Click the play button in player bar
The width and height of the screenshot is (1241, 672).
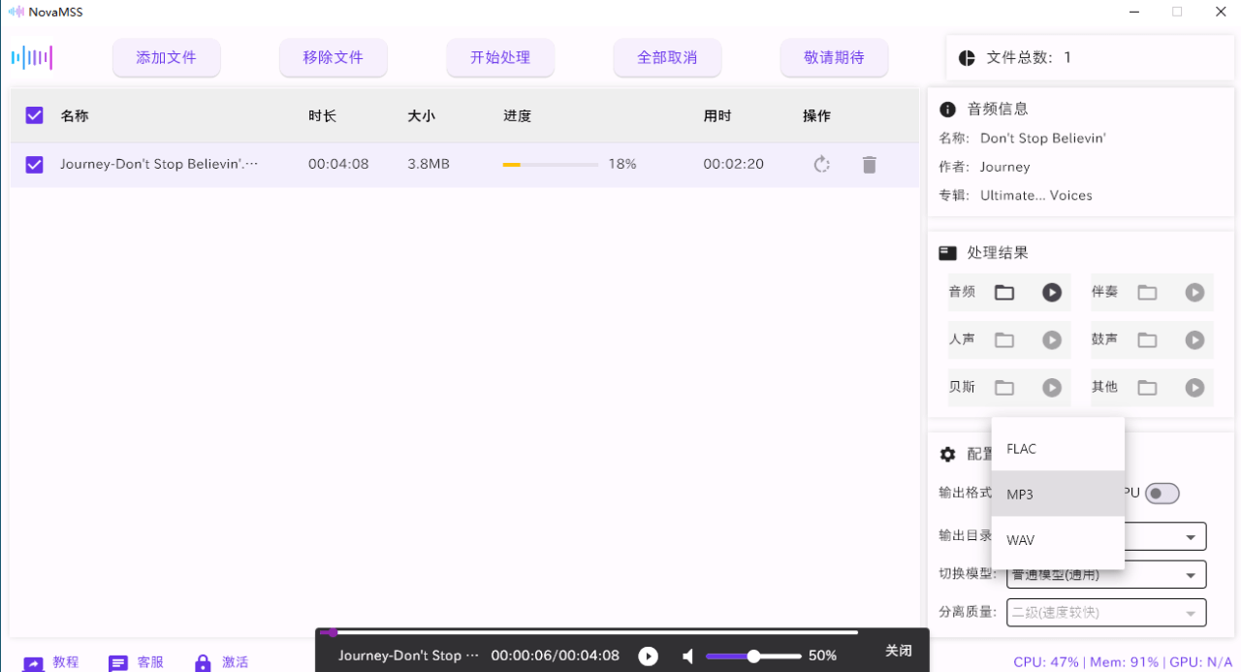pyautogui.click(x=649, y=656)
